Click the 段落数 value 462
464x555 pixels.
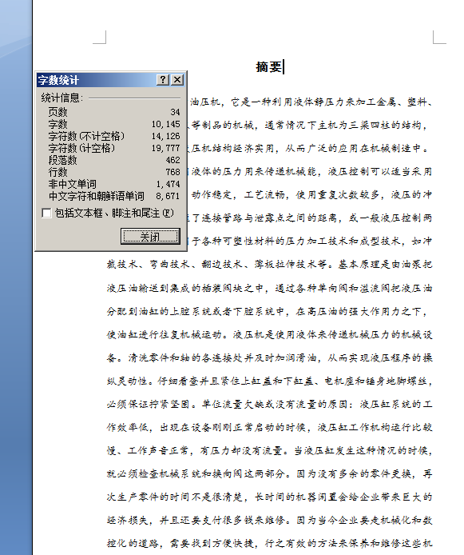[173, 160]
